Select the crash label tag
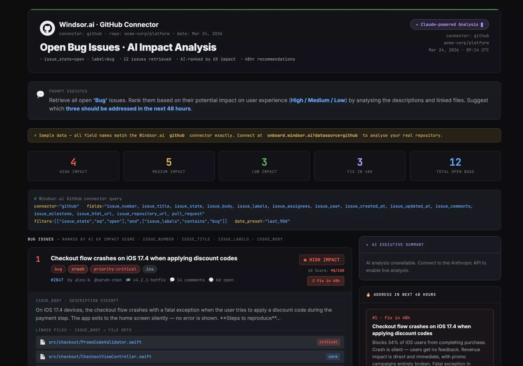 coord(78,269)
